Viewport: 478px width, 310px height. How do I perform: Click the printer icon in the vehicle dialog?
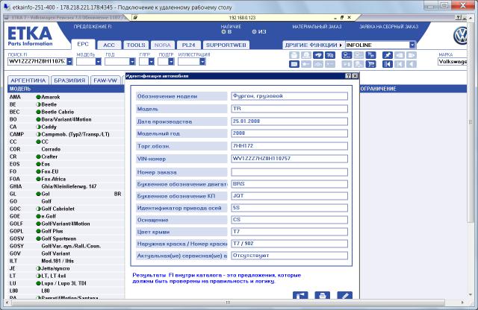(x=323, y=295)
